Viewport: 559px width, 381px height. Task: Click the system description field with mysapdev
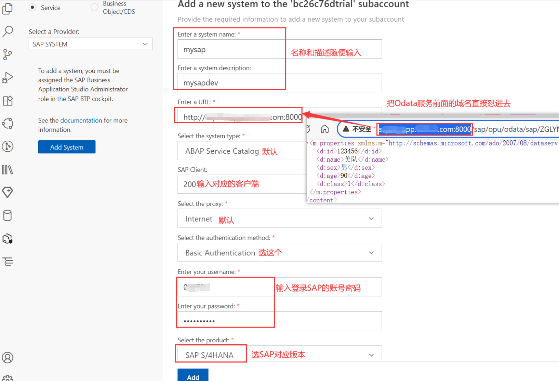click(280, 82)
